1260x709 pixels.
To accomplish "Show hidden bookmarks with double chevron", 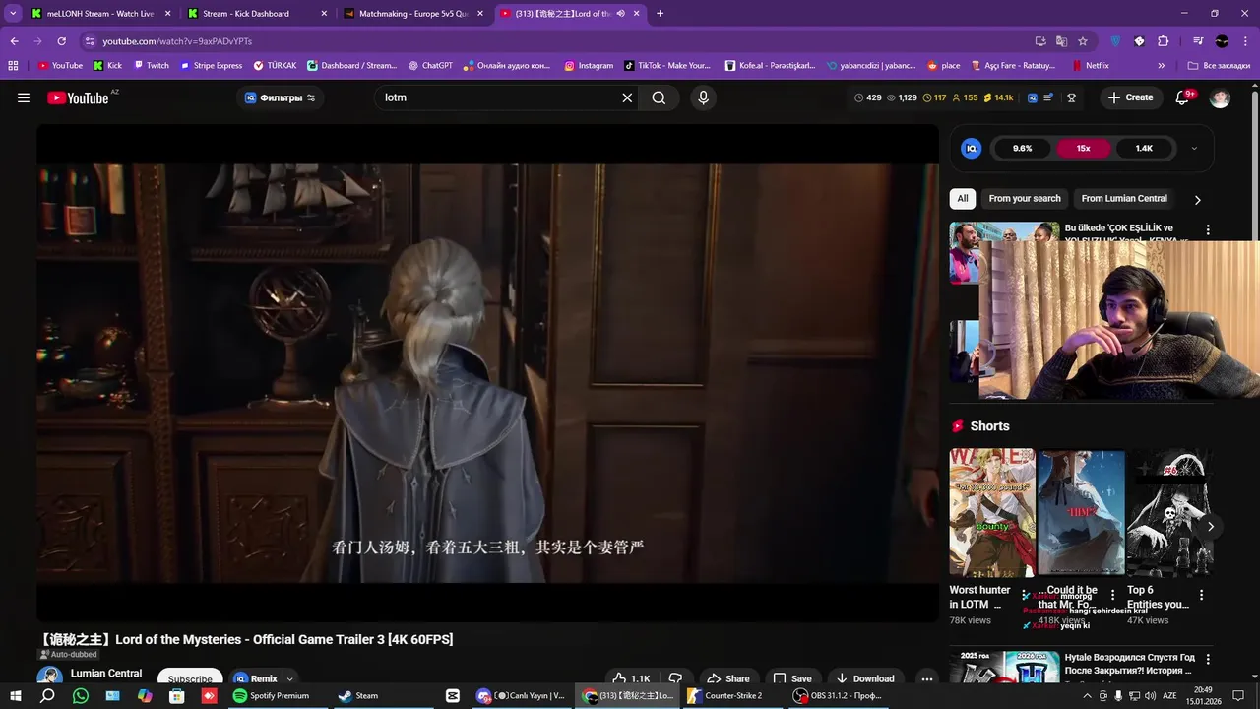I will click(x=1162, y=66).
